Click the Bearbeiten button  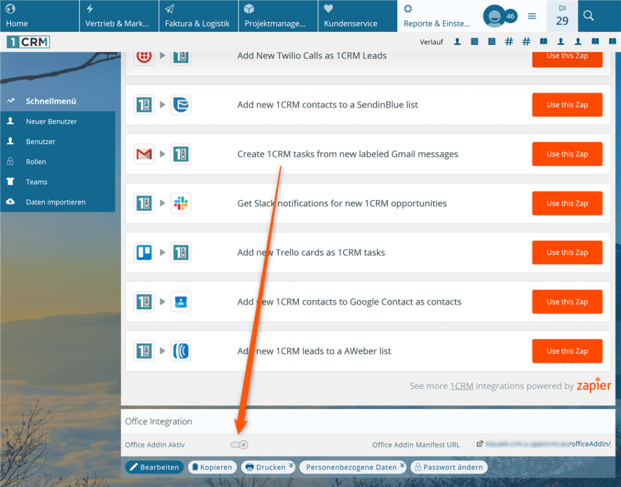(x=155, y=467)
